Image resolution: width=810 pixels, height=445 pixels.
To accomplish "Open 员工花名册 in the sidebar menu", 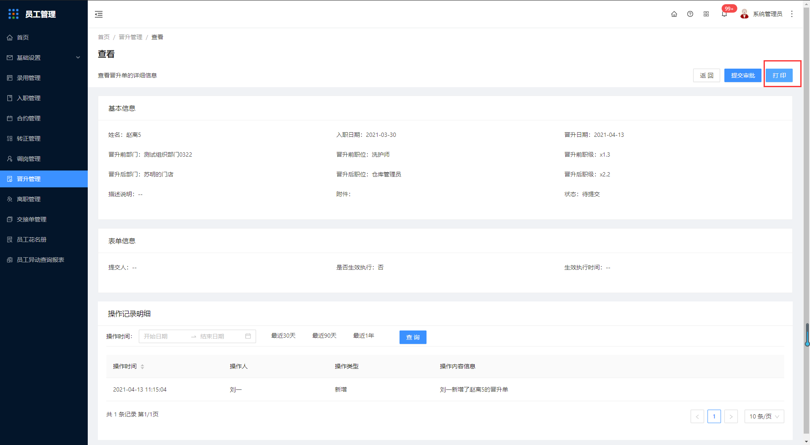I will click(x=44, y=240).
